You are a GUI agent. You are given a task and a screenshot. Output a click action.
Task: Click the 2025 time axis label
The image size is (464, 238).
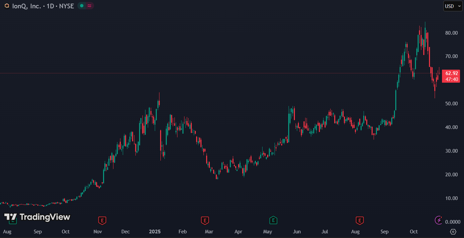pos(155,232)
